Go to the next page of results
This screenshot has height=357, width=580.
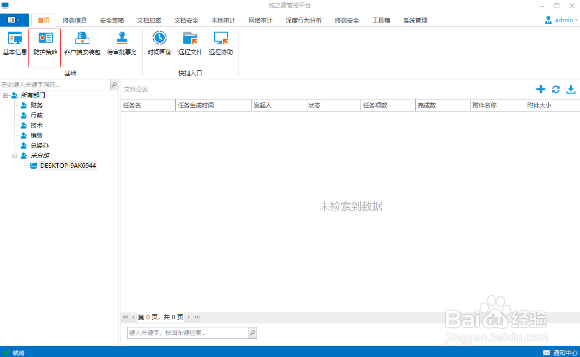point(189,317)
